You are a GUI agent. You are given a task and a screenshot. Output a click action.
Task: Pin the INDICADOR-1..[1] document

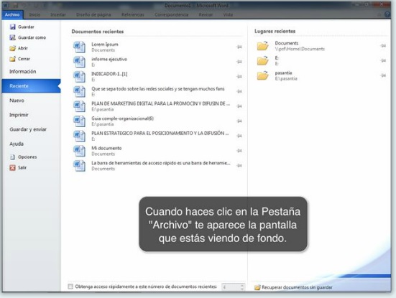click(239, 76)
